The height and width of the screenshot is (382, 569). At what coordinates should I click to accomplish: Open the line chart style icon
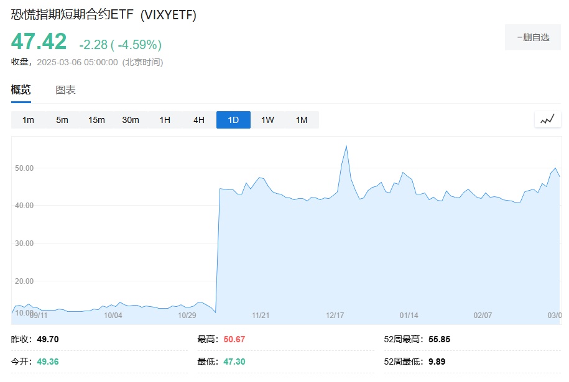coord(547,120)
